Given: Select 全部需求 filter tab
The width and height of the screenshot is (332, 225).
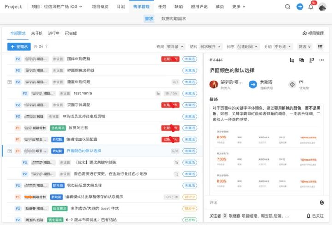Looking at the screenshot, I should (x=18, y=33).
